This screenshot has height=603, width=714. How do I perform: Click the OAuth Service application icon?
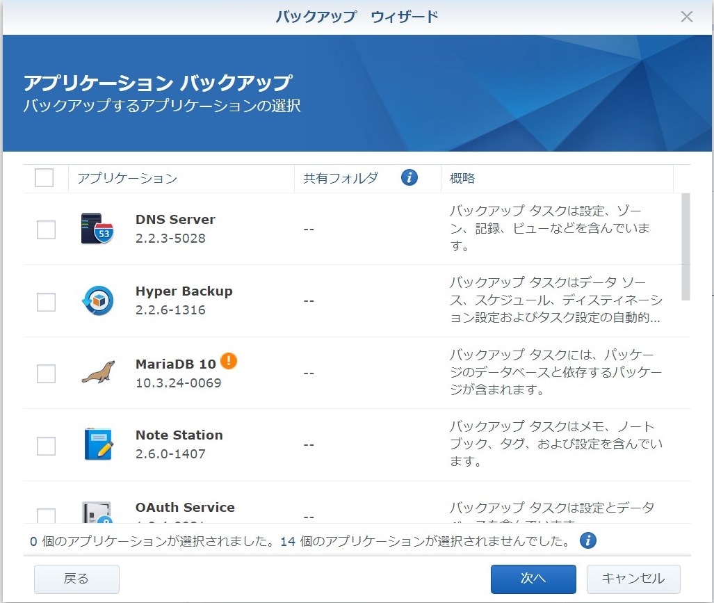click(97, 513)
